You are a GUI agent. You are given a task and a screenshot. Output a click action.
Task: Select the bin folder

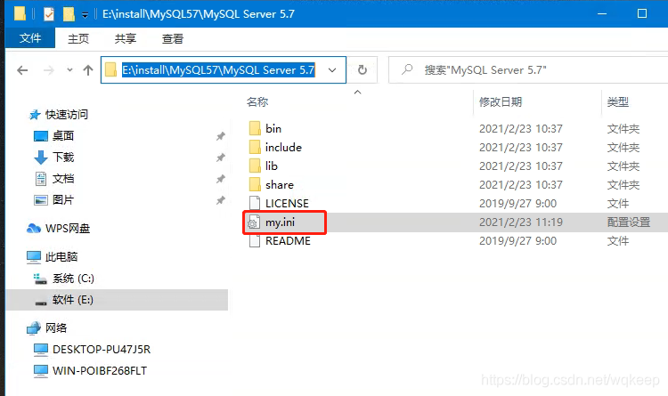(273, 129)
